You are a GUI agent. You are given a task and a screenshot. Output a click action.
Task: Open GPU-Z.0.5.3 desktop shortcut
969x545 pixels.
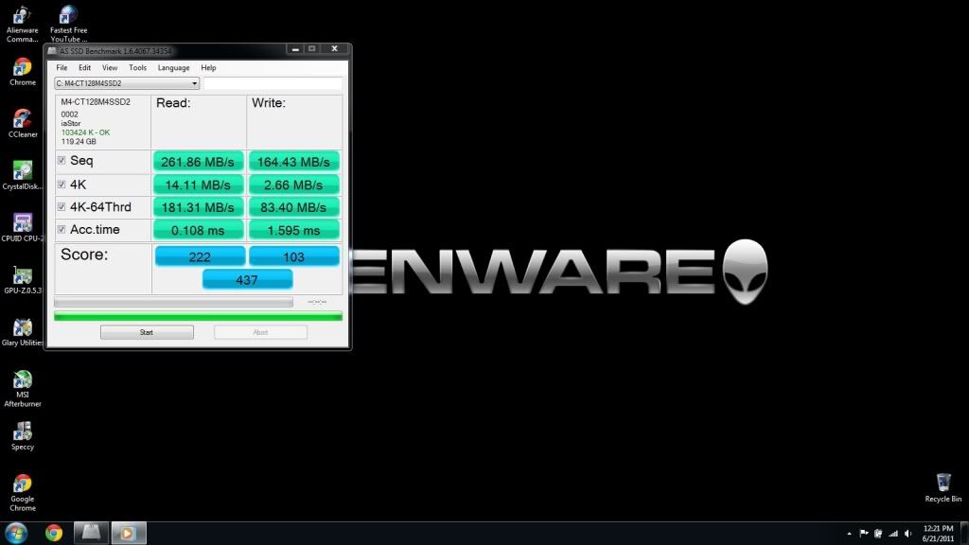pyautogui.click(x=23, y=280)
